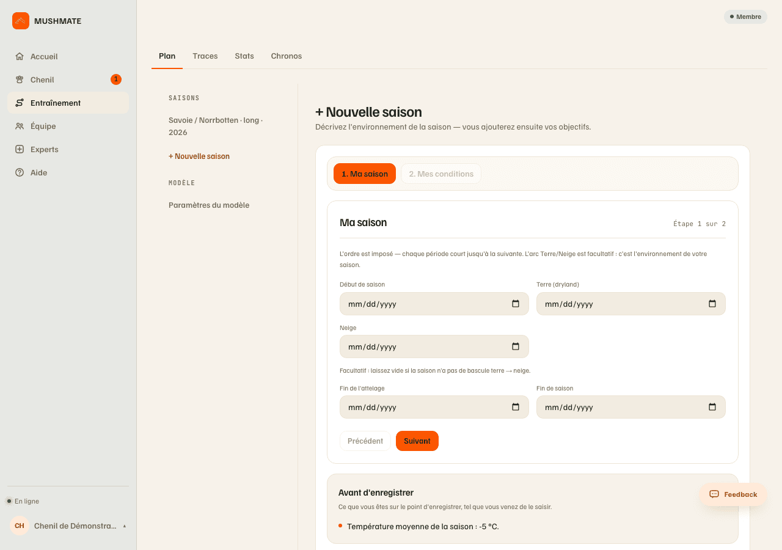Click the En ligne status indicator
782x550 pixels.
tap(23, 501)
